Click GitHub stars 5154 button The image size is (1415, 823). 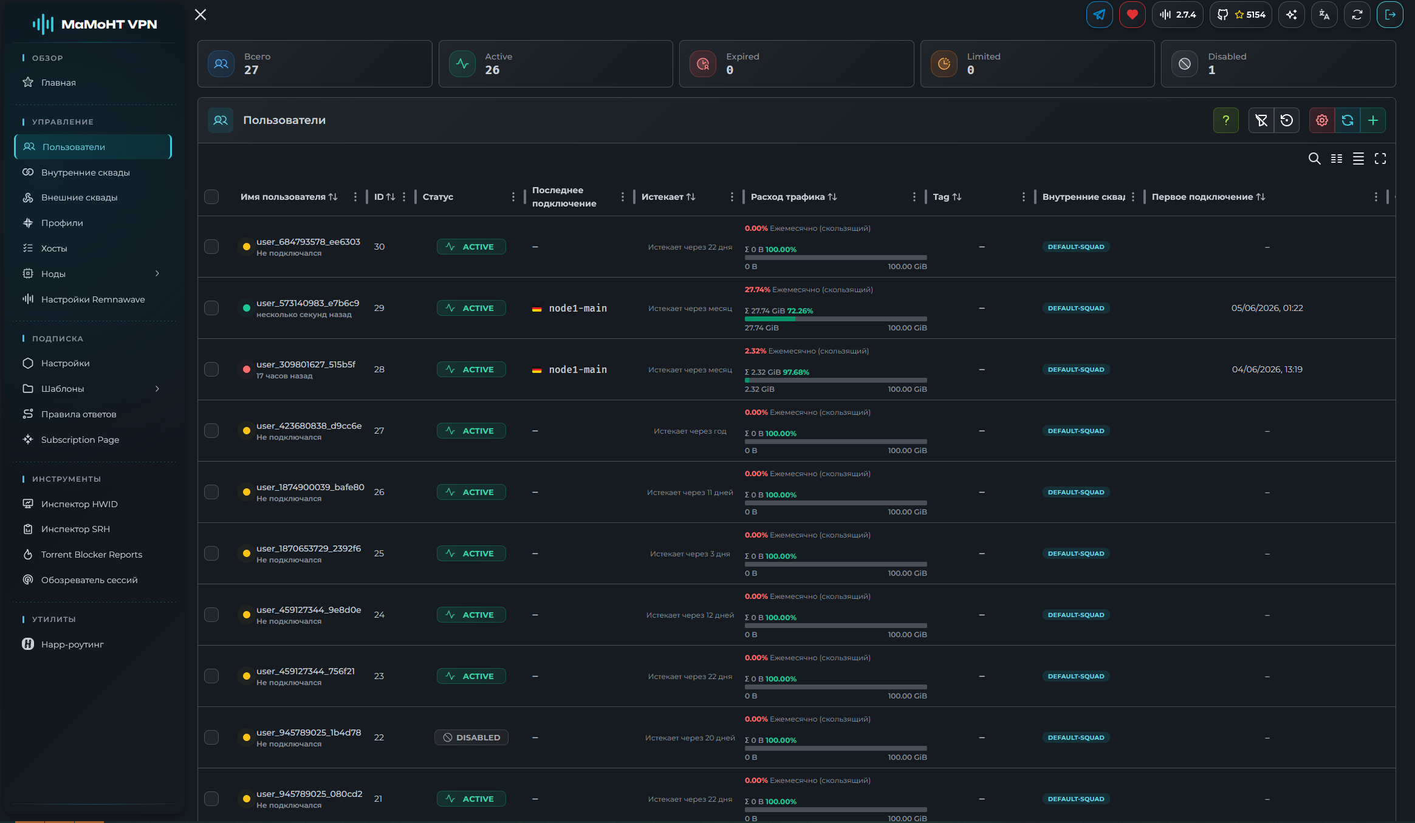tap(1241, 15)
